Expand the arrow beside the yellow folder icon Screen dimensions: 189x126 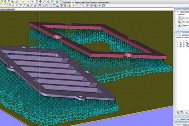point(24,2)
